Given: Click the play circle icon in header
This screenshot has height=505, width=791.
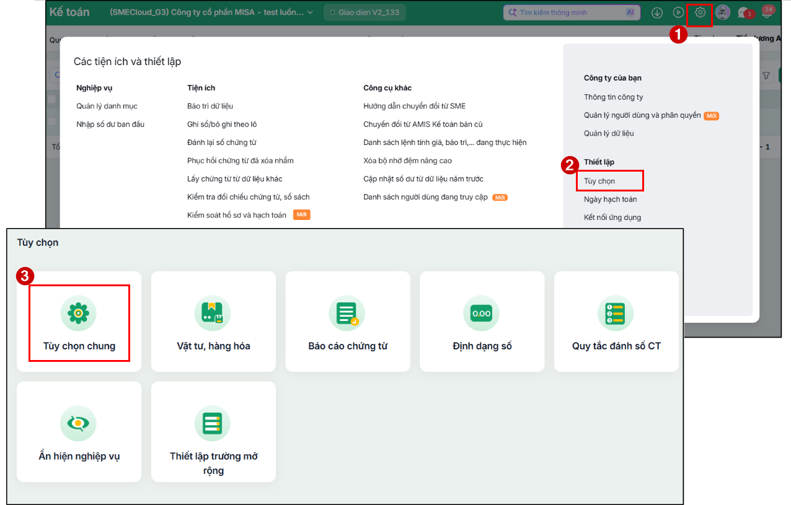Looking at the screenshot, I should tap(679, 12).
